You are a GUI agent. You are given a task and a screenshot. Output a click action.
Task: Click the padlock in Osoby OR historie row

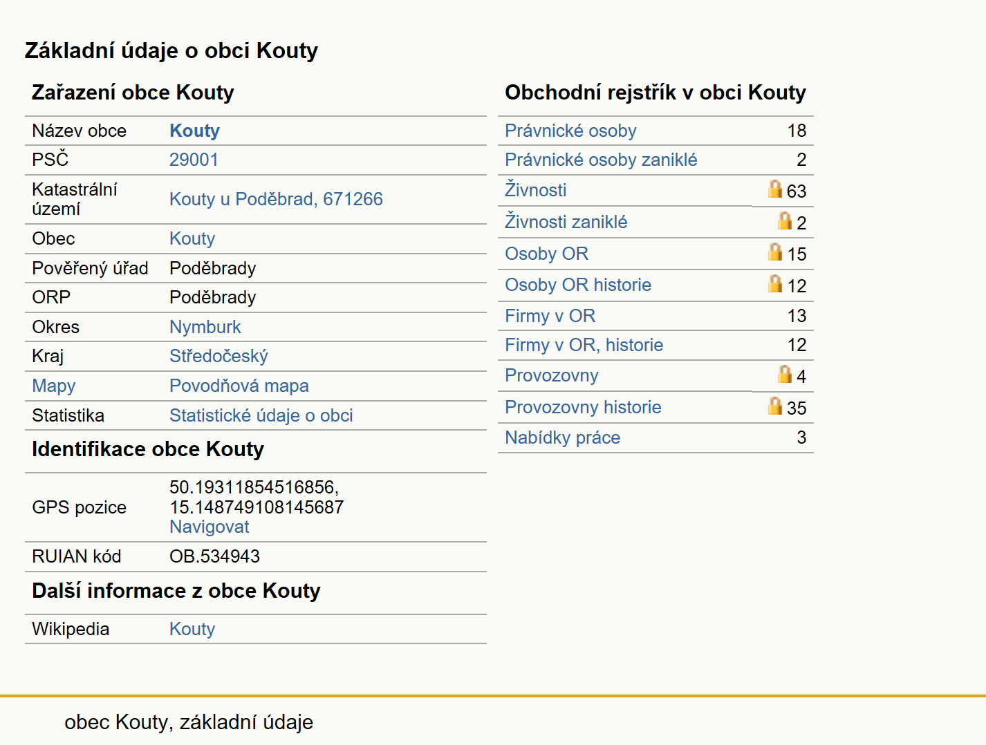click(x=775, y=283)
